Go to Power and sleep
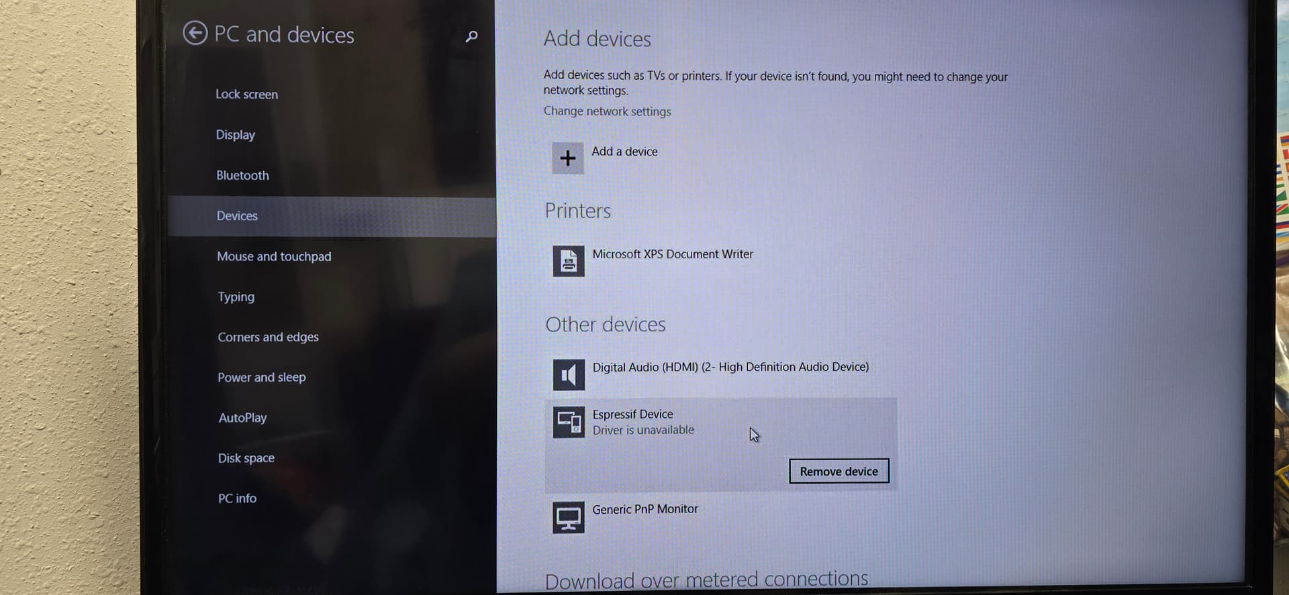 [262, 377]
